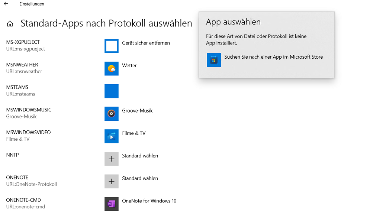Click the MSWINDOWSVIDEO protocol name
Viewport: 370px width, 215px height.
(x=28, y=132)
